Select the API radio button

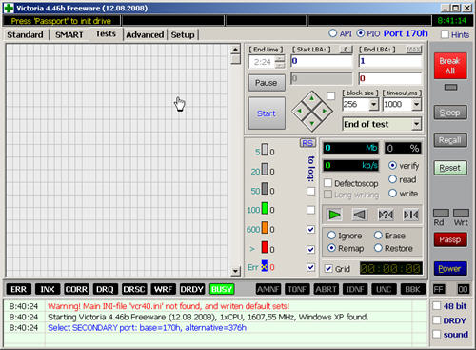(332, 33)
